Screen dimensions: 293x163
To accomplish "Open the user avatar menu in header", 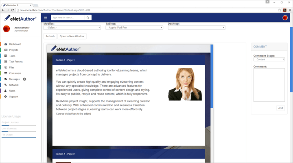I will pyautogui.click(x=285, y=18).
